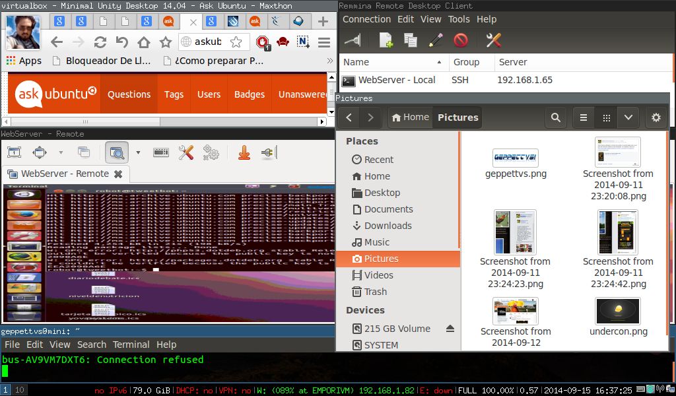The height and width of the screenshot is (396, 676).
Task: Bookmark page with star inside address bar
Action: point(236,42)
